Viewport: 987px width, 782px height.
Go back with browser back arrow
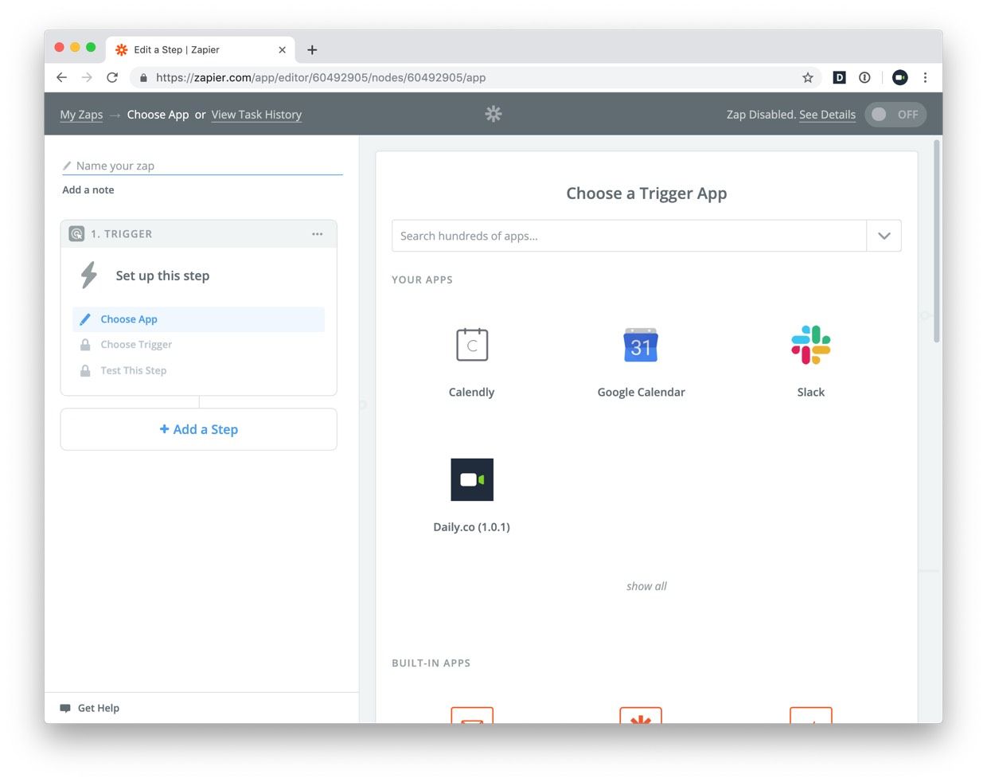click(x=61, y=77)
